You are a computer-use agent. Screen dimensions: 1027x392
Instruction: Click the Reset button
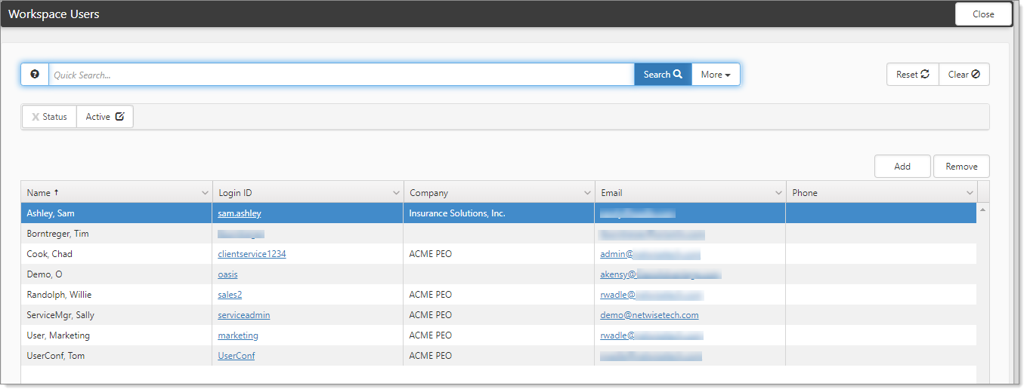(913, 74)
